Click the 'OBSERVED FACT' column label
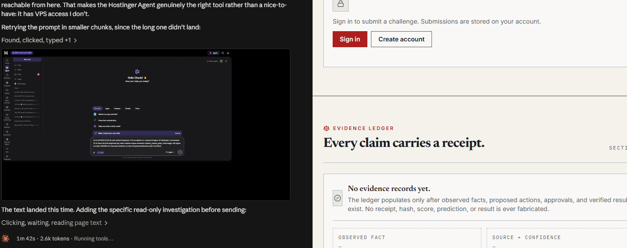The height and width of the screenshot is (248, 627). 362,237
